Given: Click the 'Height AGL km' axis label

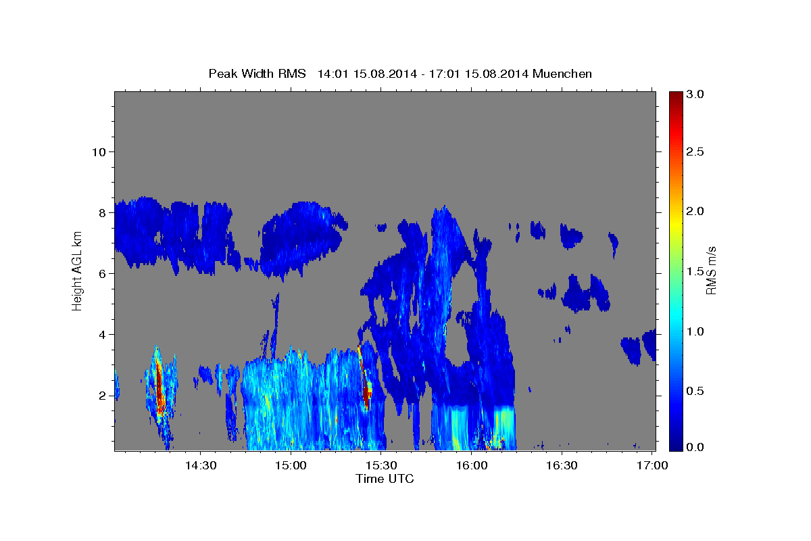Looking at the screenshot, I should pyautogui.click(x=78, y=270).
